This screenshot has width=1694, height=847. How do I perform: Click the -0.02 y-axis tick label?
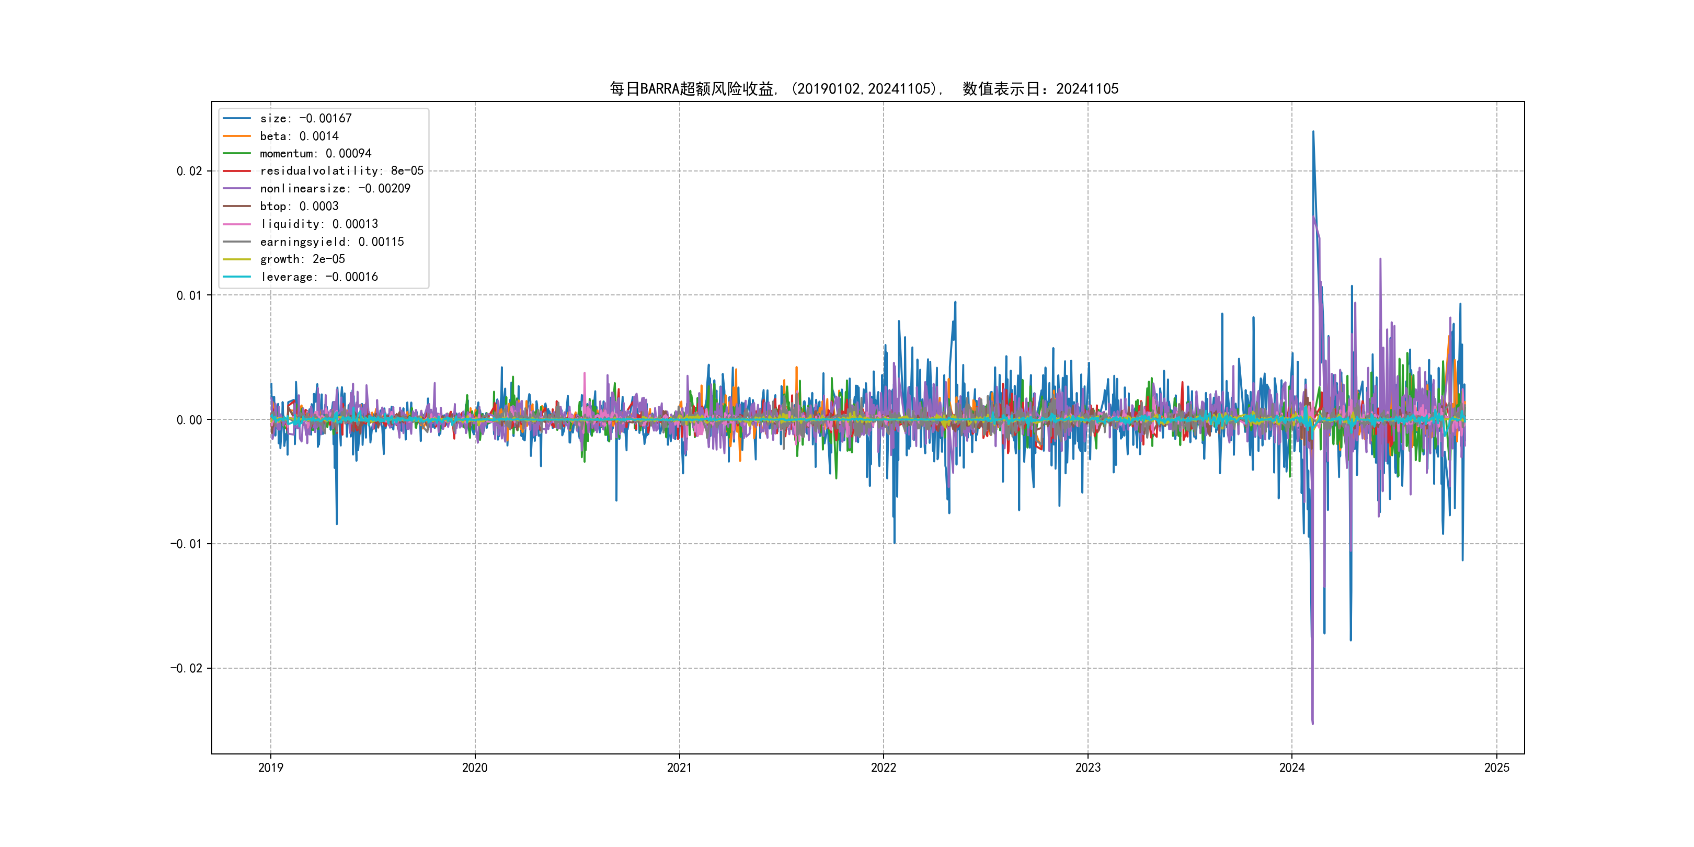[186, 668]
